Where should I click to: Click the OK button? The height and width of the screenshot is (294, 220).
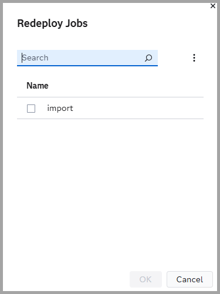pos(145,279)
